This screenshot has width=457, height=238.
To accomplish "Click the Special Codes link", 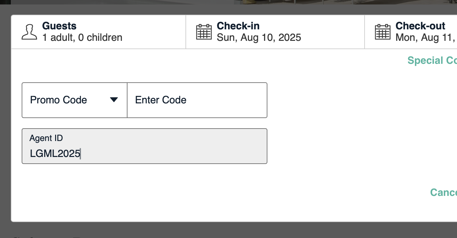I will click(x=432, y=60).
